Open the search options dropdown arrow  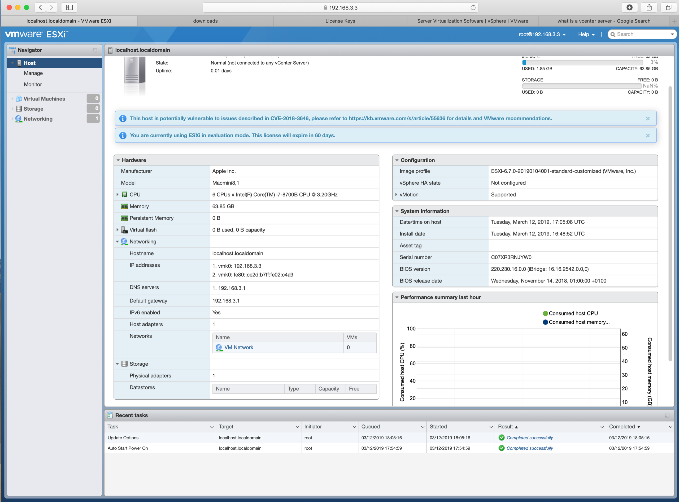(672, 34)
